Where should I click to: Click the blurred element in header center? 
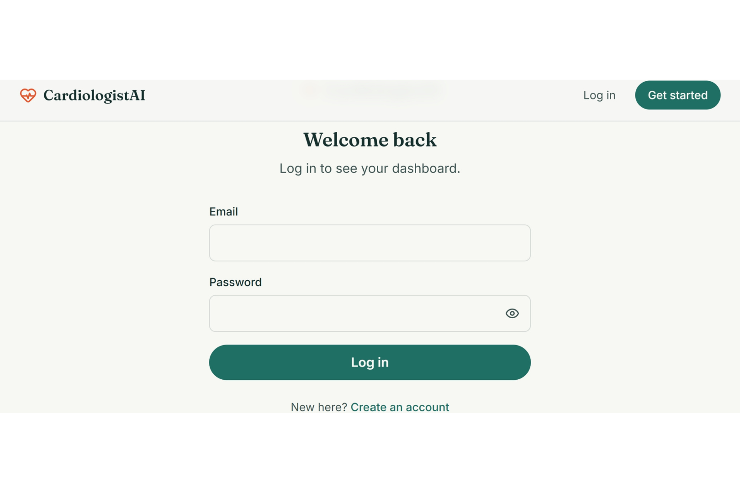372,90
